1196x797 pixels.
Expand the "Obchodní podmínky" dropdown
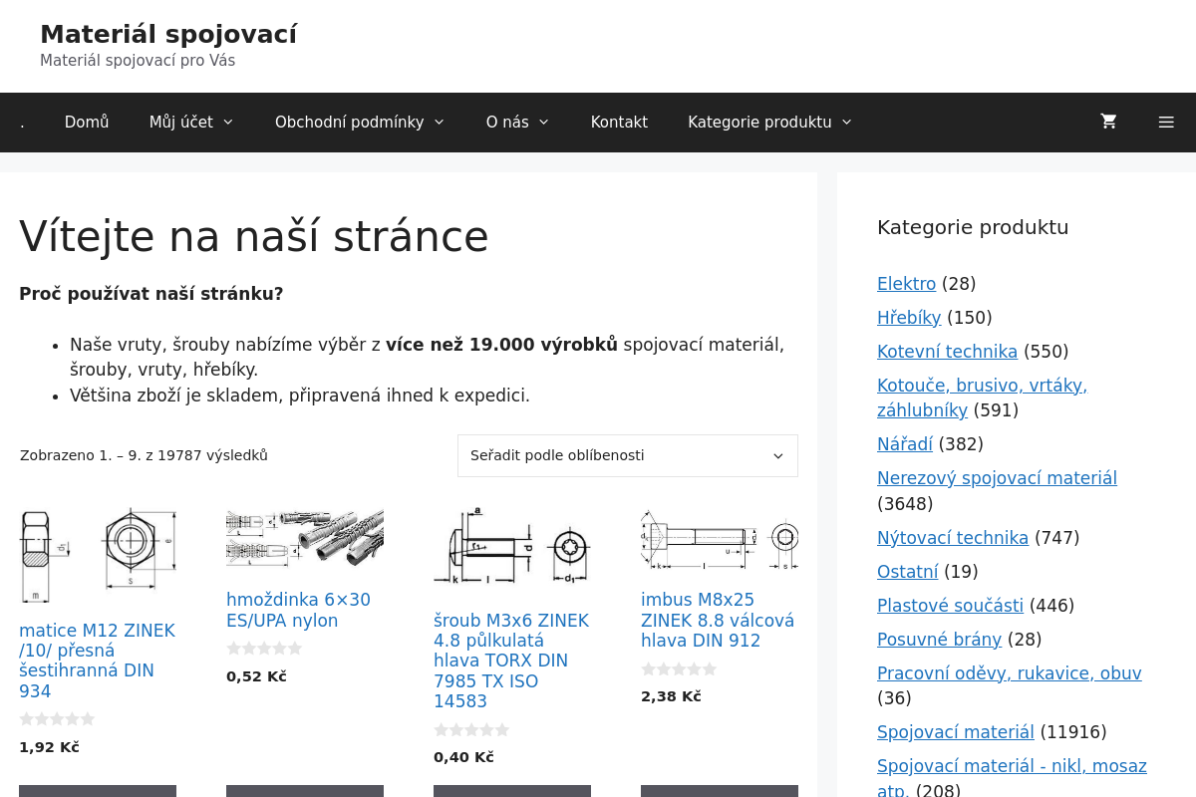click(x=439, y=122)
